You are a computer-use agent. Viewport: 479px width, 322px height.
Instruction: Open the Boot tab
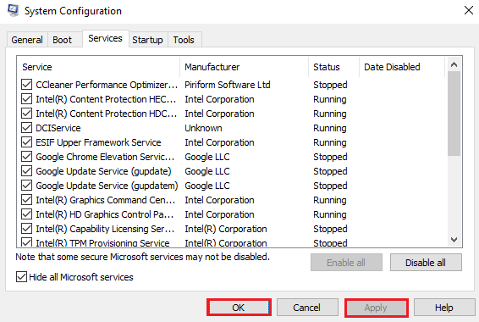click(x=63, y=40)
